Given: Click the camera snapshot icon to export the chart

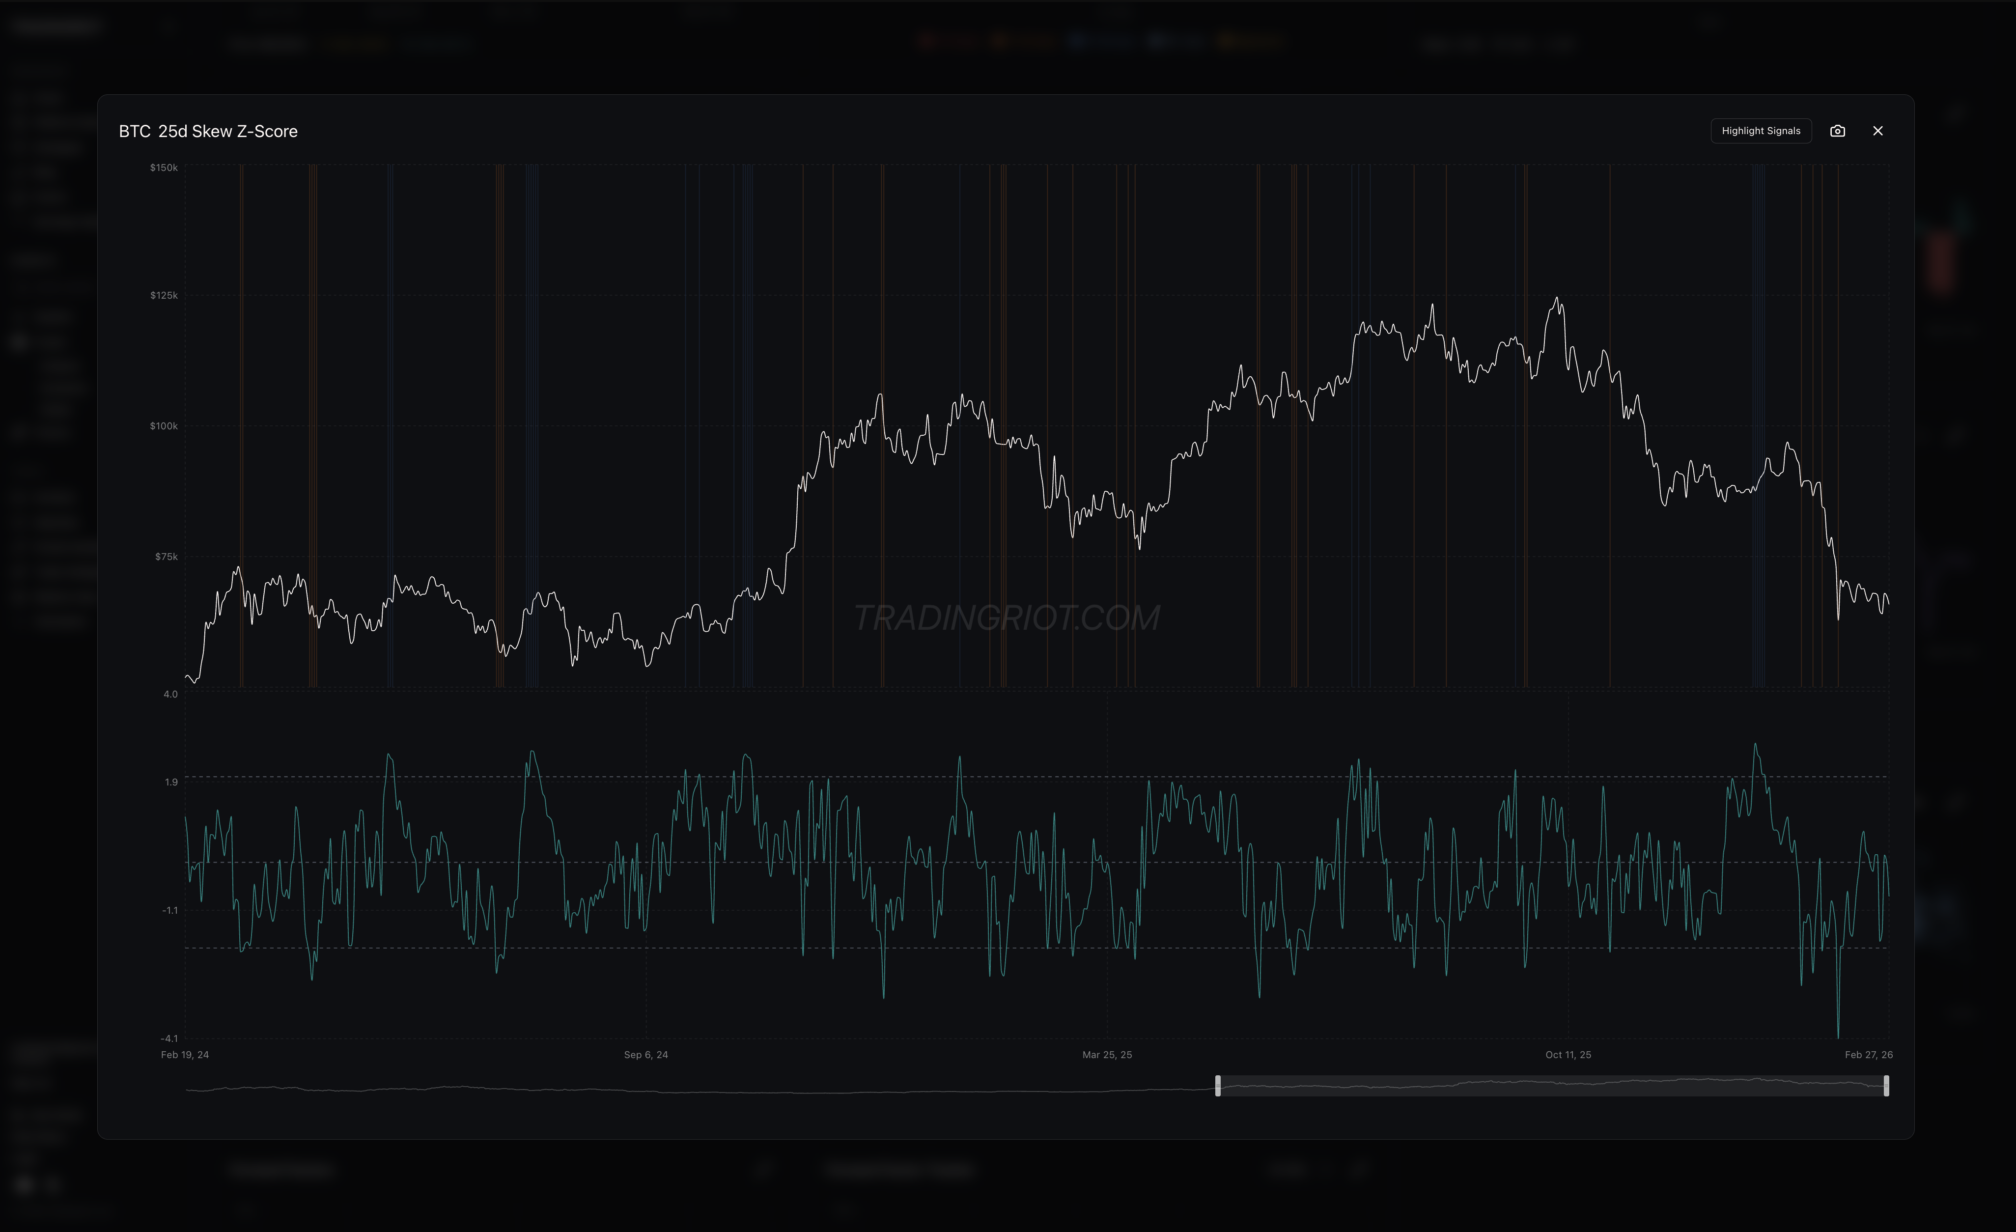Looking at the screenshot, I should (x=1839, y=131).
